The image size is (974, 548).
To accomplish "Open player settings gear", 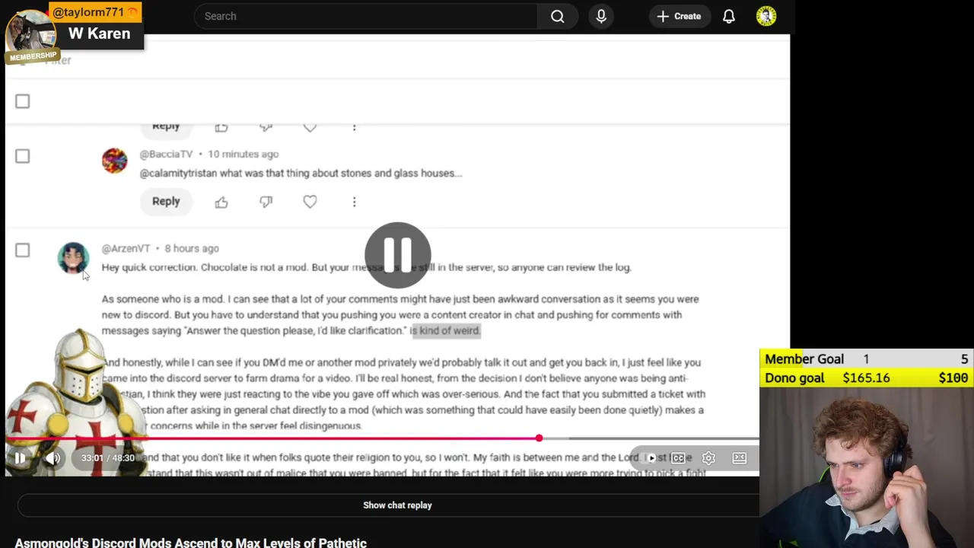I will click(708, 458).
